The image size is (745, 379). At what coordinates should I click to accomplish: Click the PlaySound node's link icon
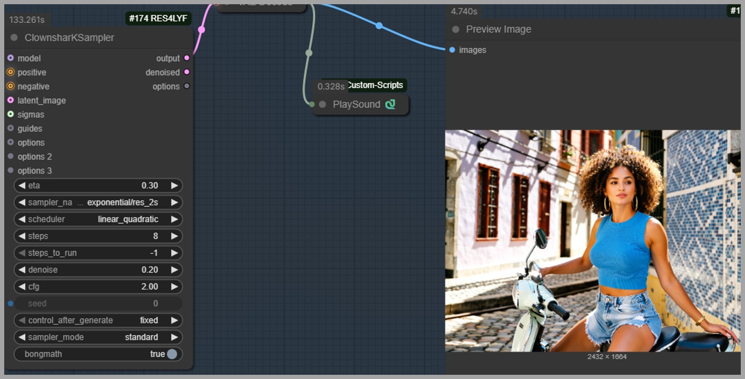pyautogui.click(x=390, y=105)
